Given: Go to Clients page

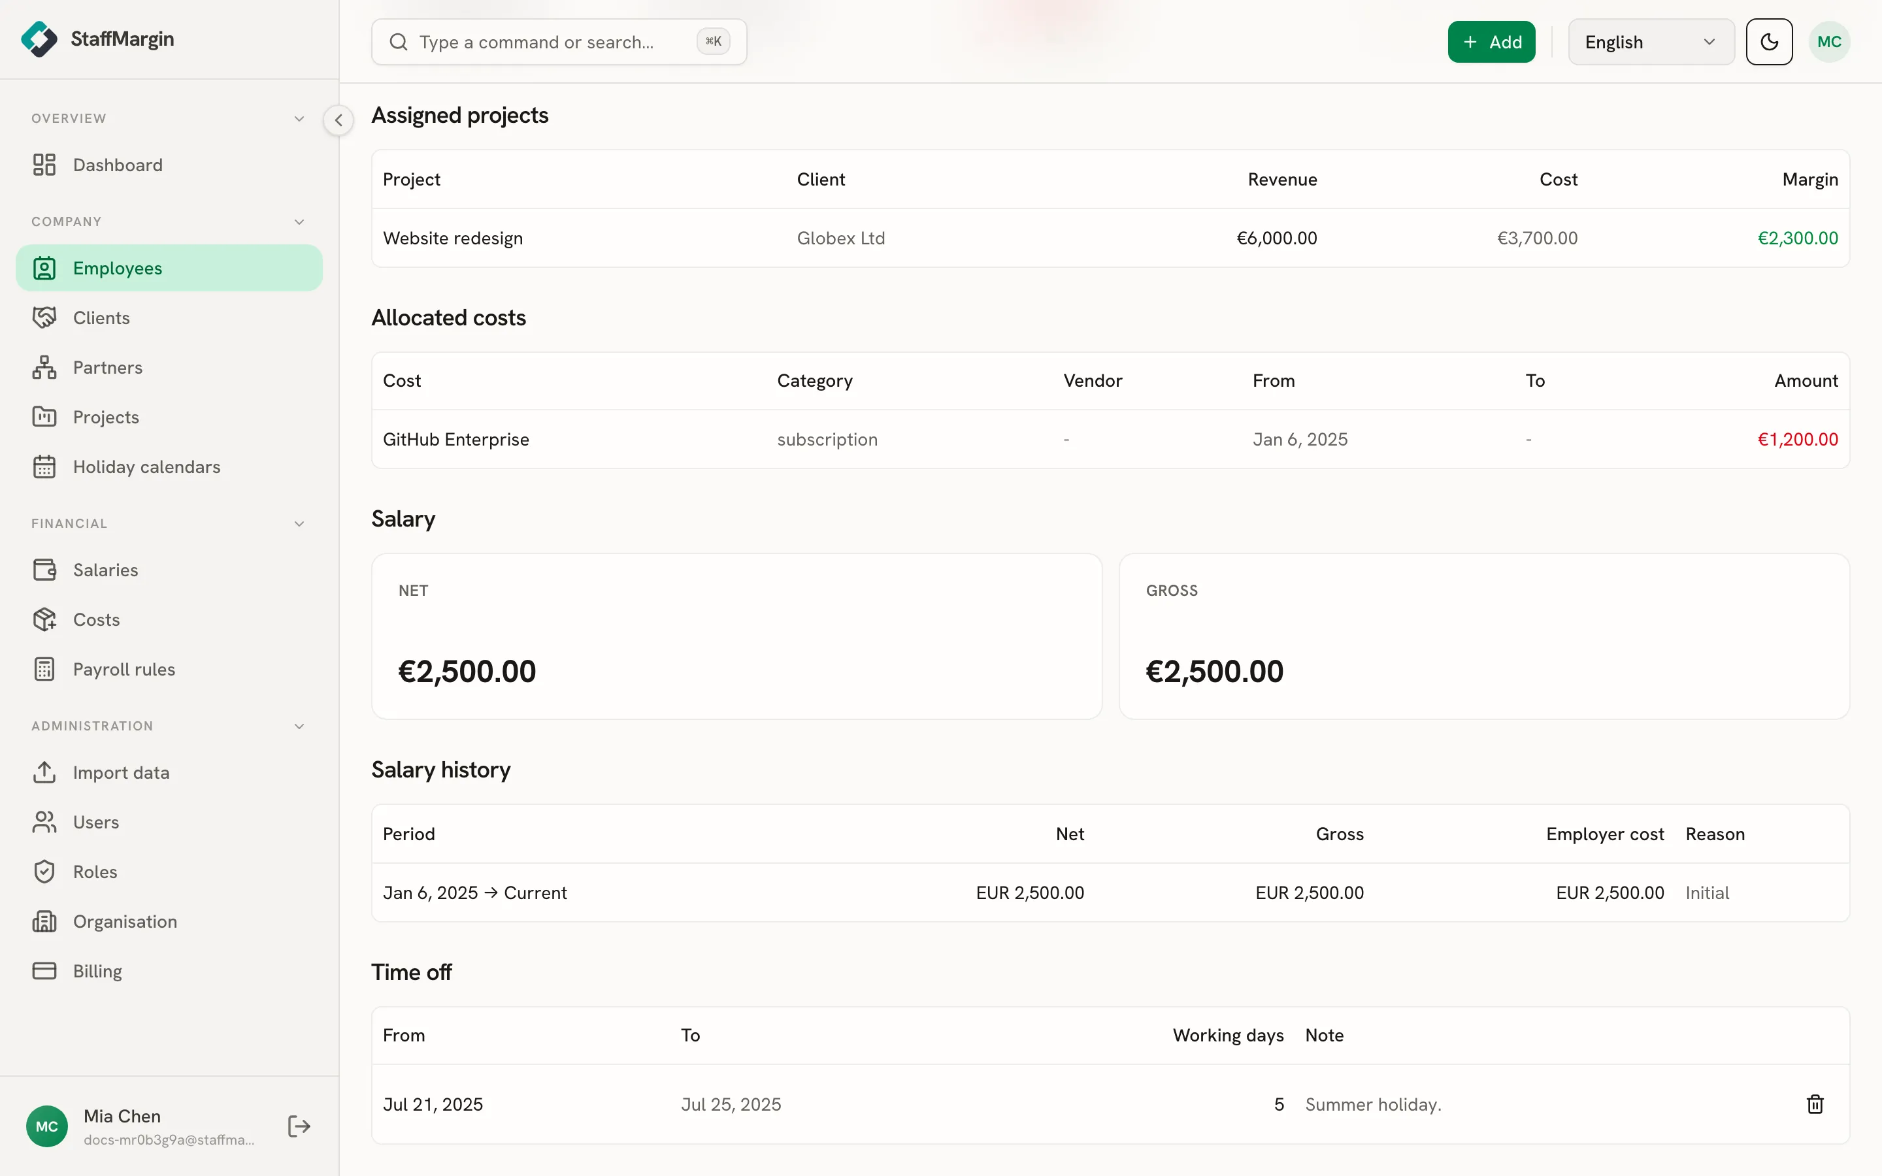Looking at the screenshot, I should (x=169, y=318).
